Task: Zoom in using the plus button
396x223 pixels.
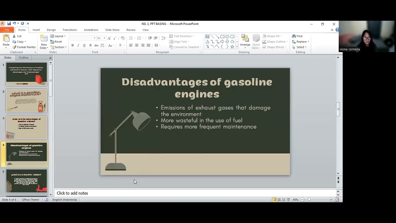Action: (331, 200)
